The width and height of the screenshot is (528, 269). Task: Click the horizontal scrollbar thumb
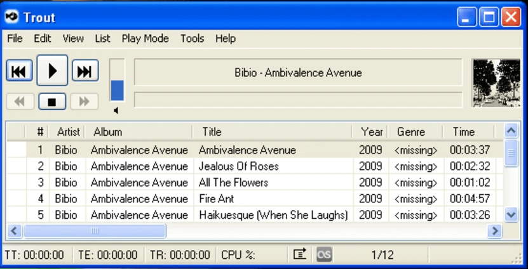95,231
